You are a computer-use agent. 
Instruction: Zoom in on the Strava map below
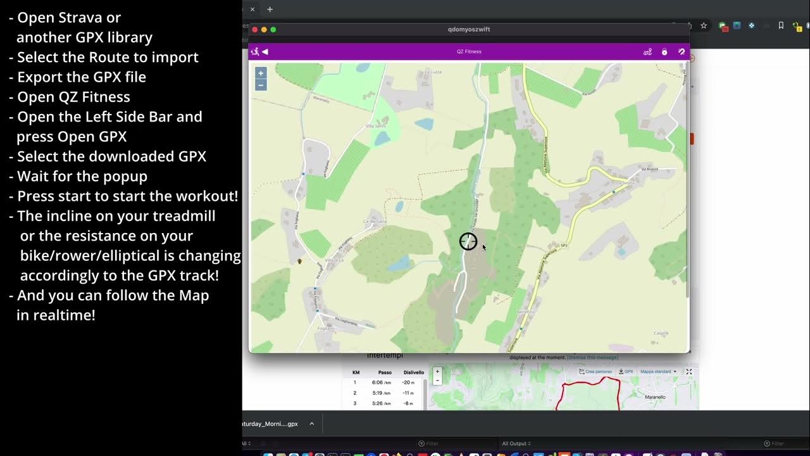pyautogui.click(x=437, y=372)
